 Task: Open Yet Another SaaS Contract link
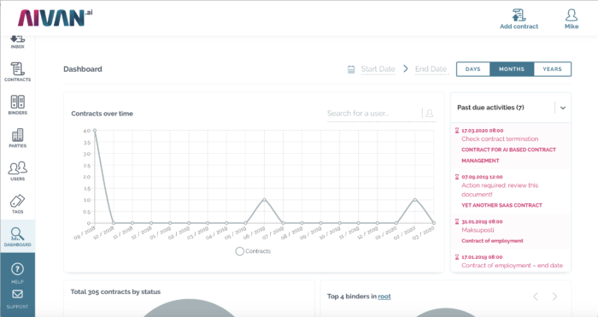coord(501,205)
